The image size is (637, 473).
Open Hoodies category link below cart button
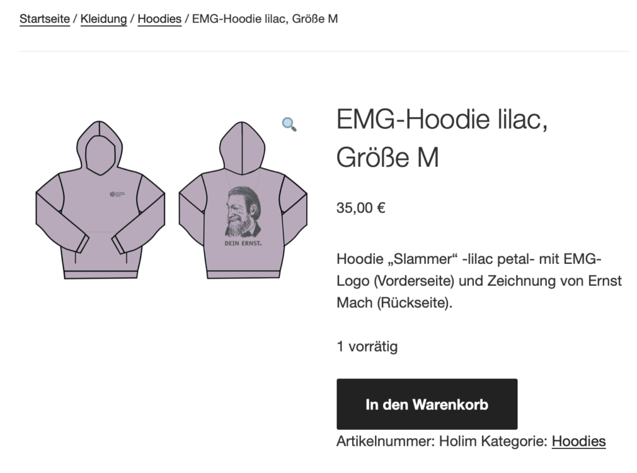coord(579,441)
